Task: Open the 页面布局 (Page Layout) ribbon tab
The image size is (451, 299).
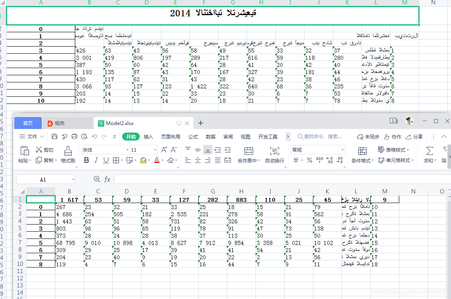Action: 170,137
